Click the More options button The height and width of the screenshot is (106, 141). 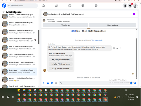click(x=113, y=25)
